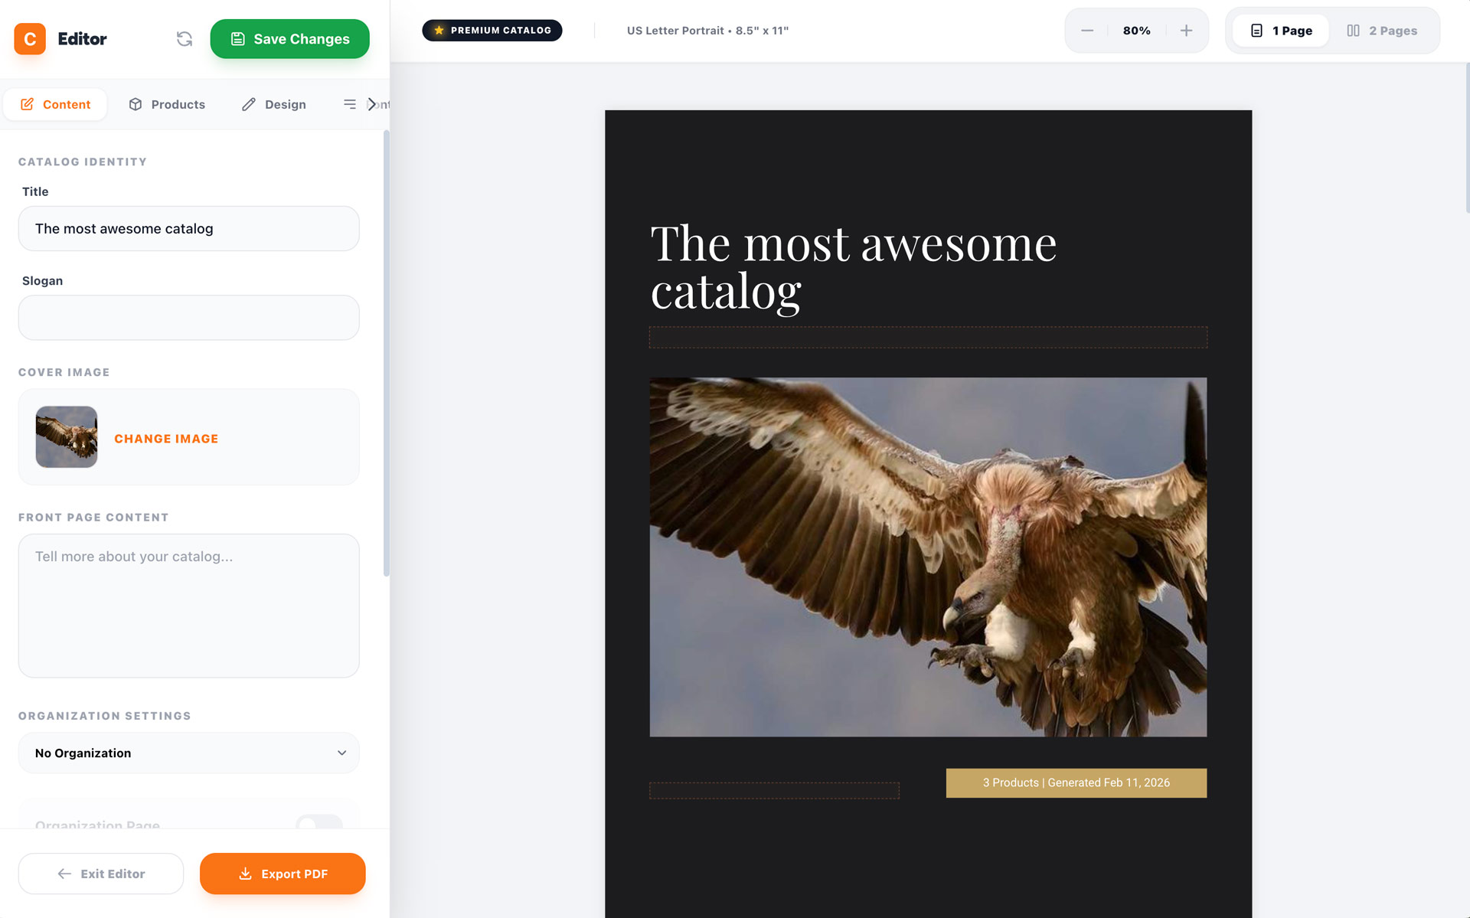Click the zoom out minus icon
The image size is (1470, 918).
pos(1086,31)
